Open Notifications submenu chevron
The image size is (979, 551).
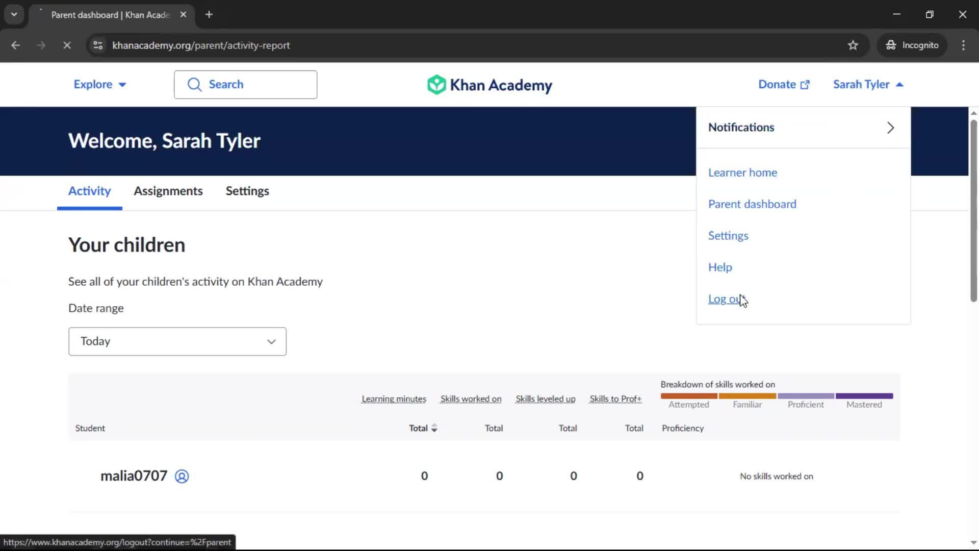[x=890, y=128]
